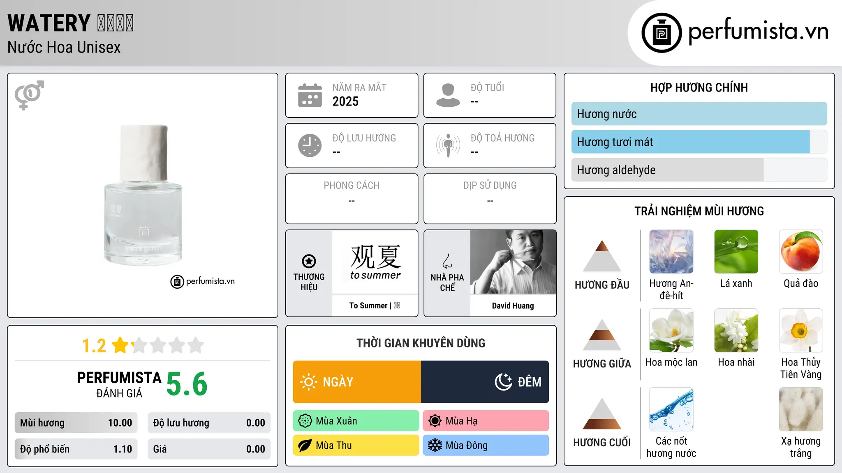842x473 pixels.
Task: Select the Xạ hương trắng note image
Action: (x=801, y=409)
